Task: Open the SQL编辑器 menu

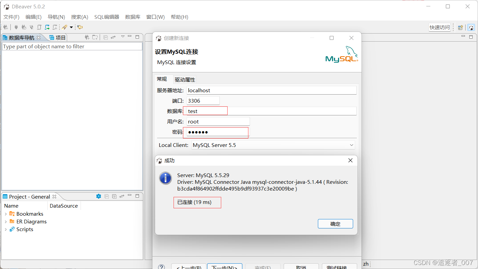Action: pos(107,17)
